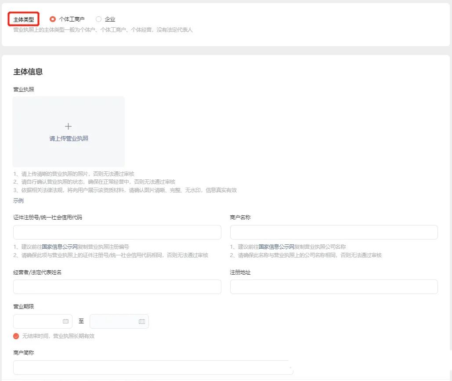Focus the 商户简称 input field
This screenshot has height=381, width=452.
tap(153, 367)
